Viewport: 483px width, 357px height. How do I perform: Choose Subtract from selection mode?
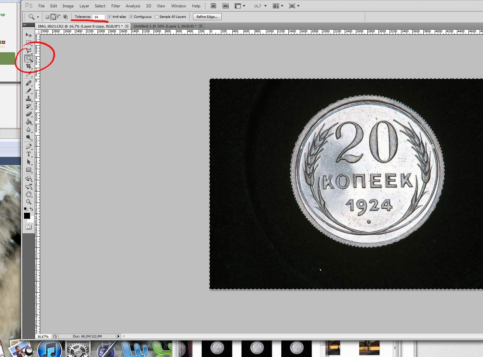pyautogui.click(x=59, y=17)
